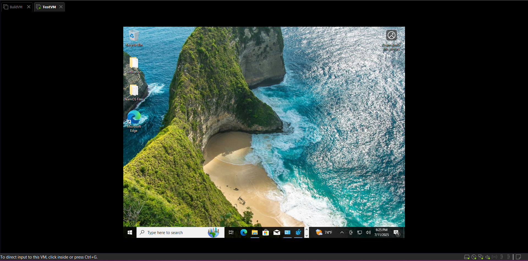
Task: Select the Activation folder on desktop
Action: (134, 65)
